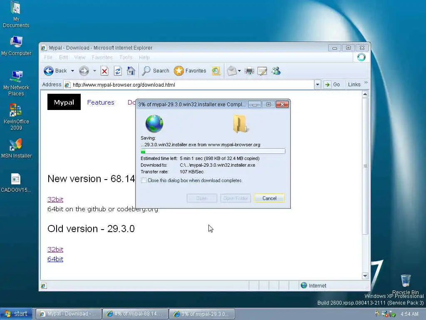The height and width of the screenshot is (320, 426).
Task: Click the Mypal logo box on the page
Action: (64, 102)
